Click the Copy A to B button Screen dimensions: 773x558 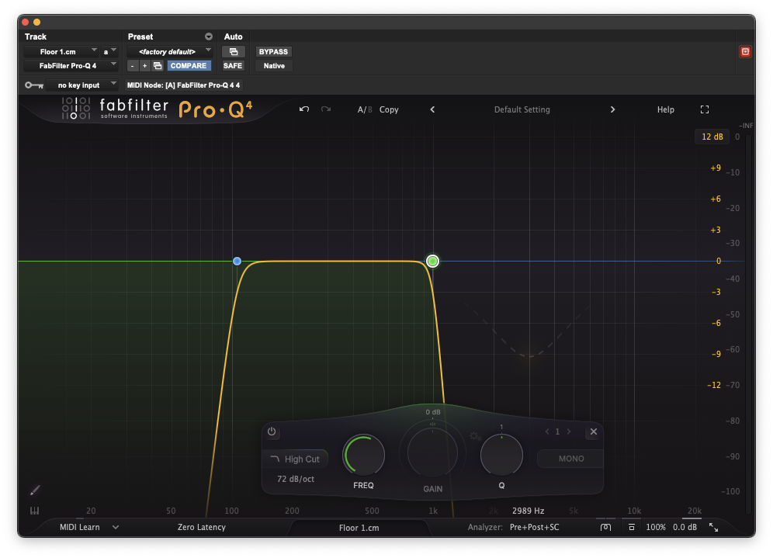tap(389, 109)
